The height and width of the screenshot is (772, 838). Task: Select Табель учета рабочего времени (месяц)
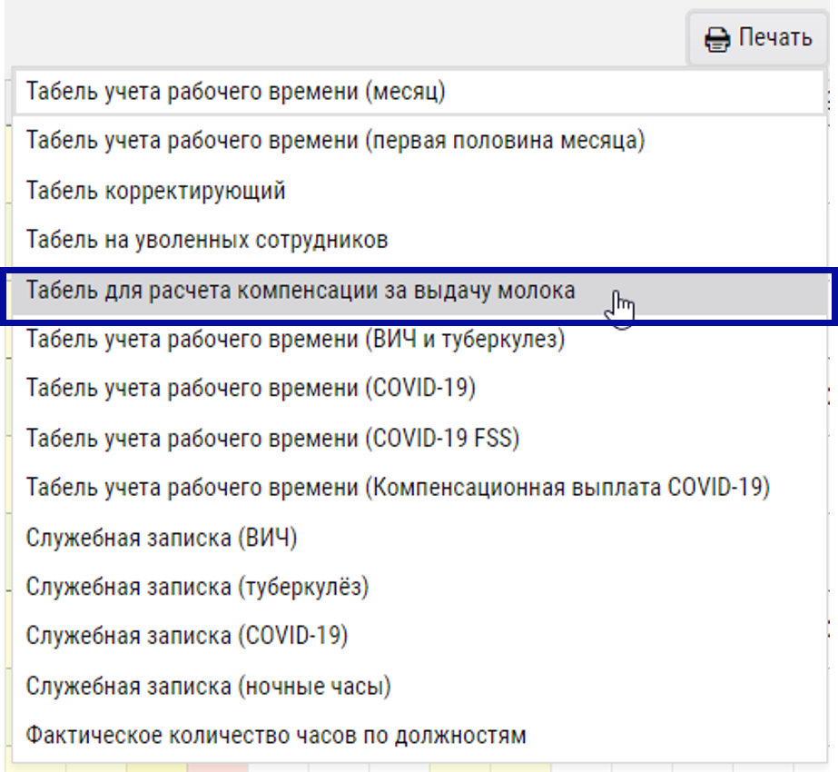coord(236,92)
